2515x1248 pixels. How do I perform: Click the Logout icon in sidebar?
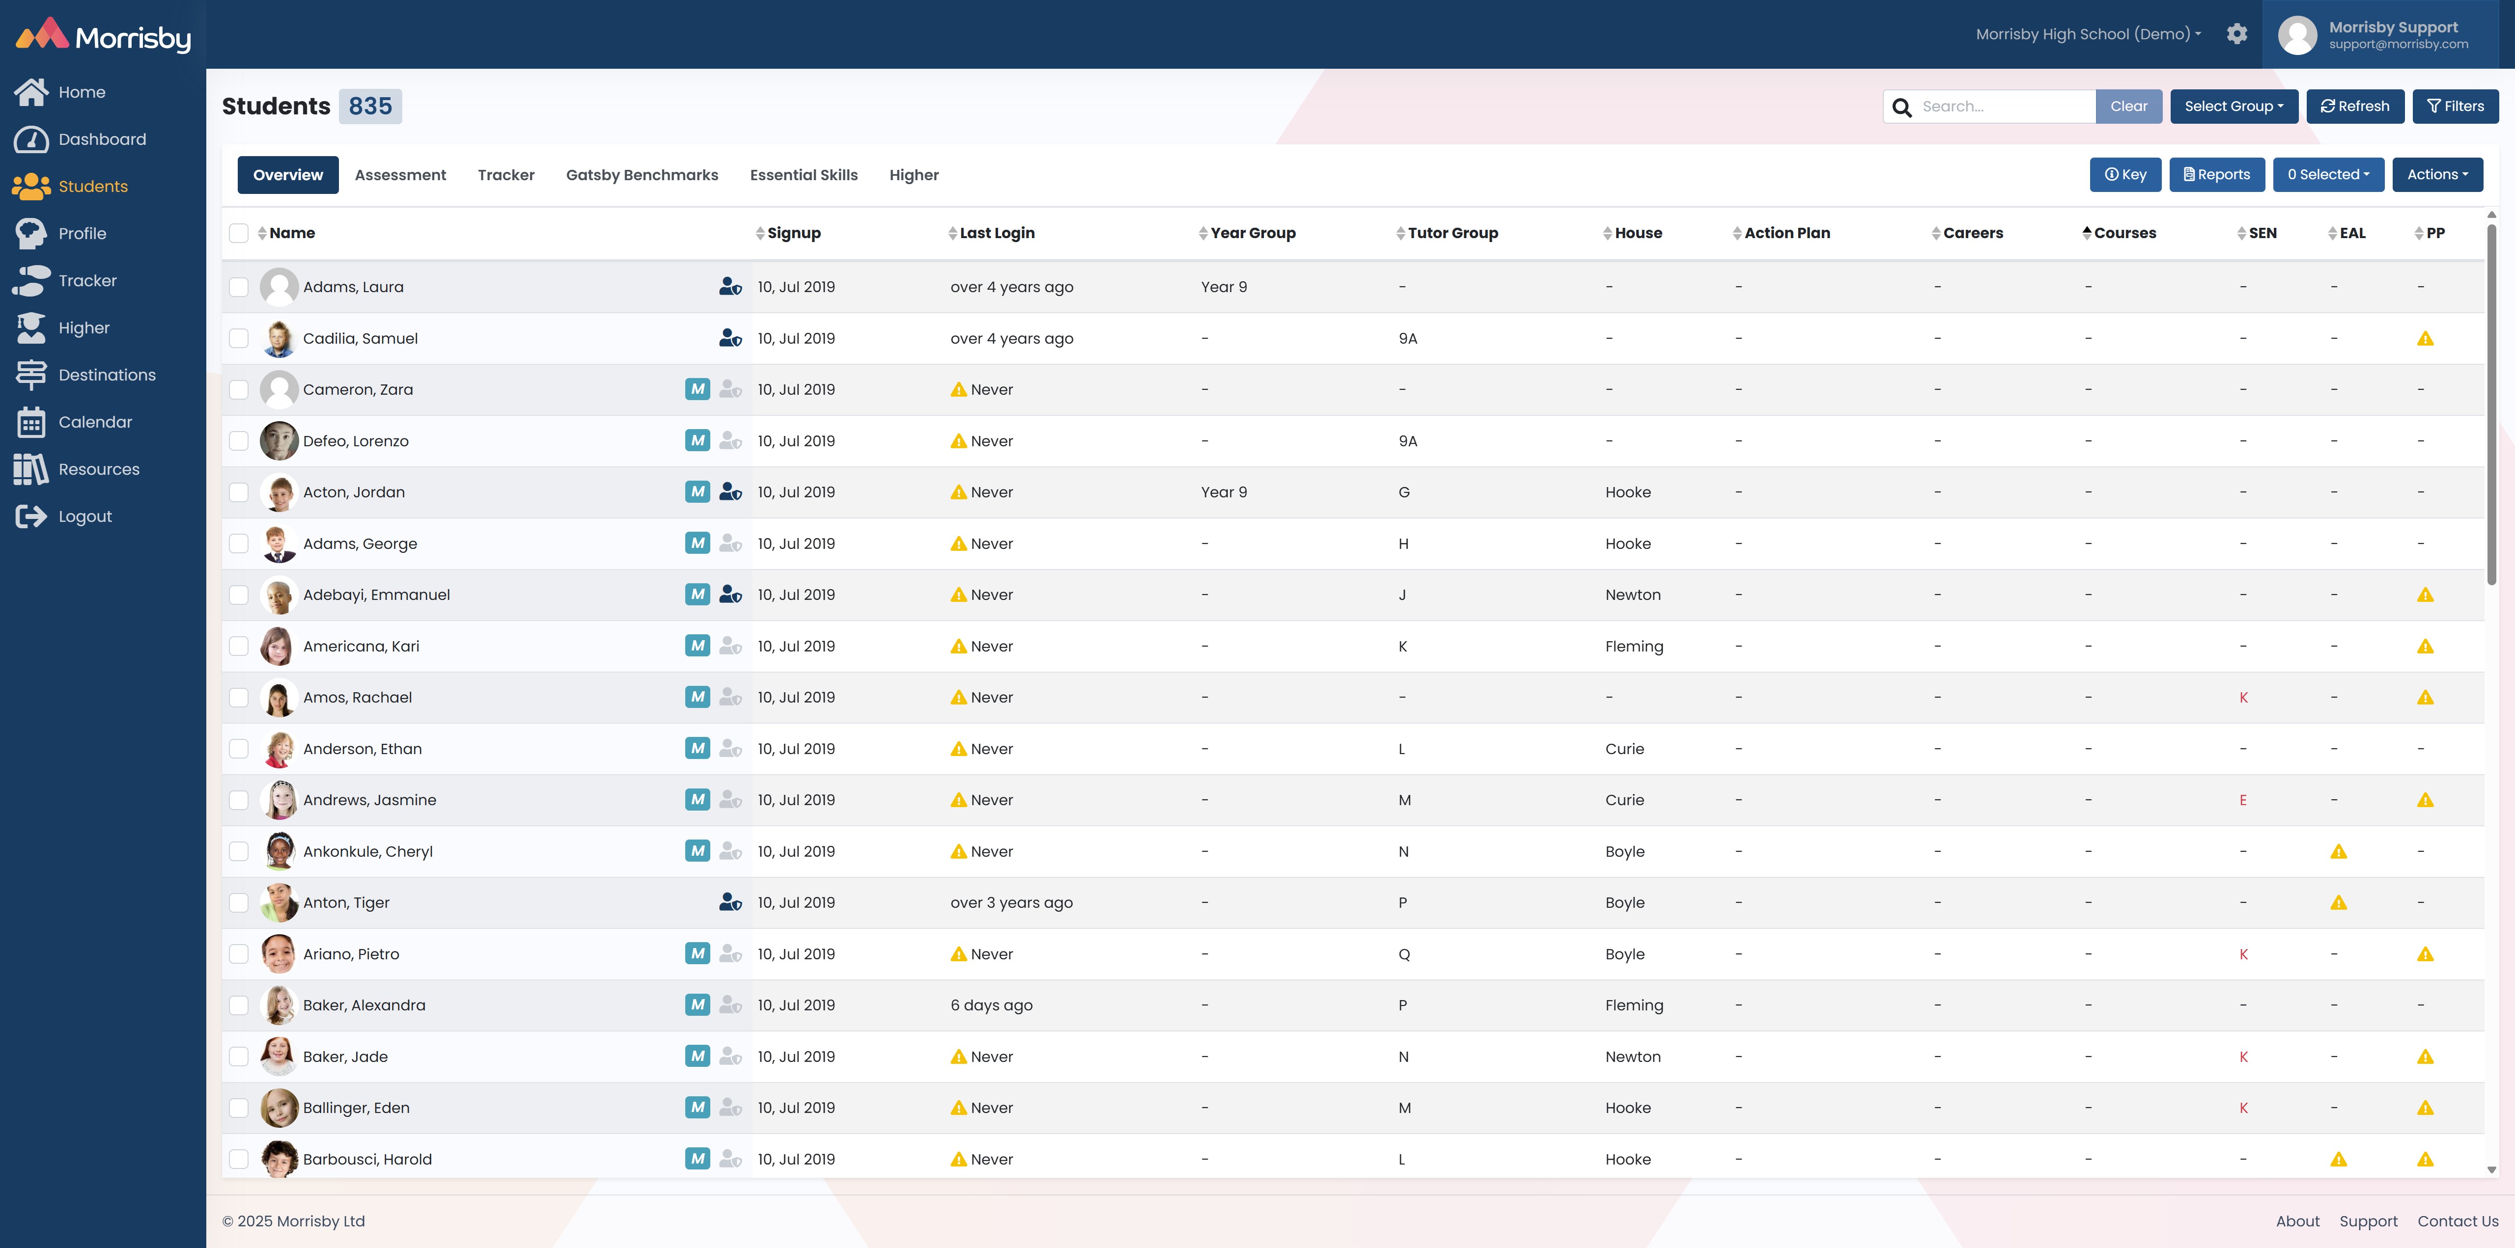[x=31, y=516]
